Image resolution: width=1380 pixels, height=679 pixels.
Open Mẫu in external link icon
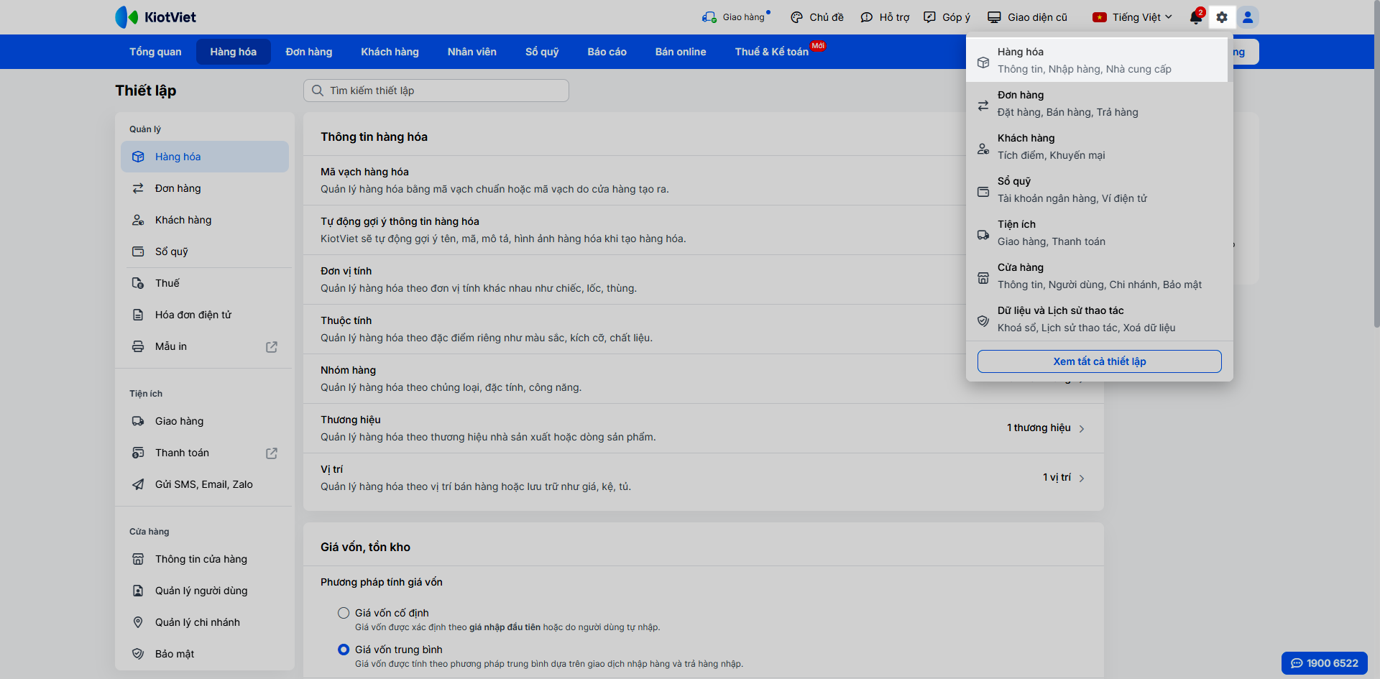[272, 347]
